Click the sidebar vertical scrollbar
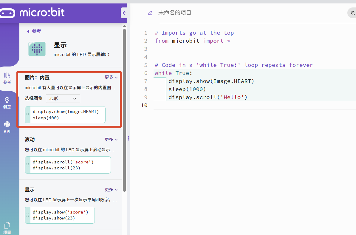356x235 pixels. click(124, 110)
